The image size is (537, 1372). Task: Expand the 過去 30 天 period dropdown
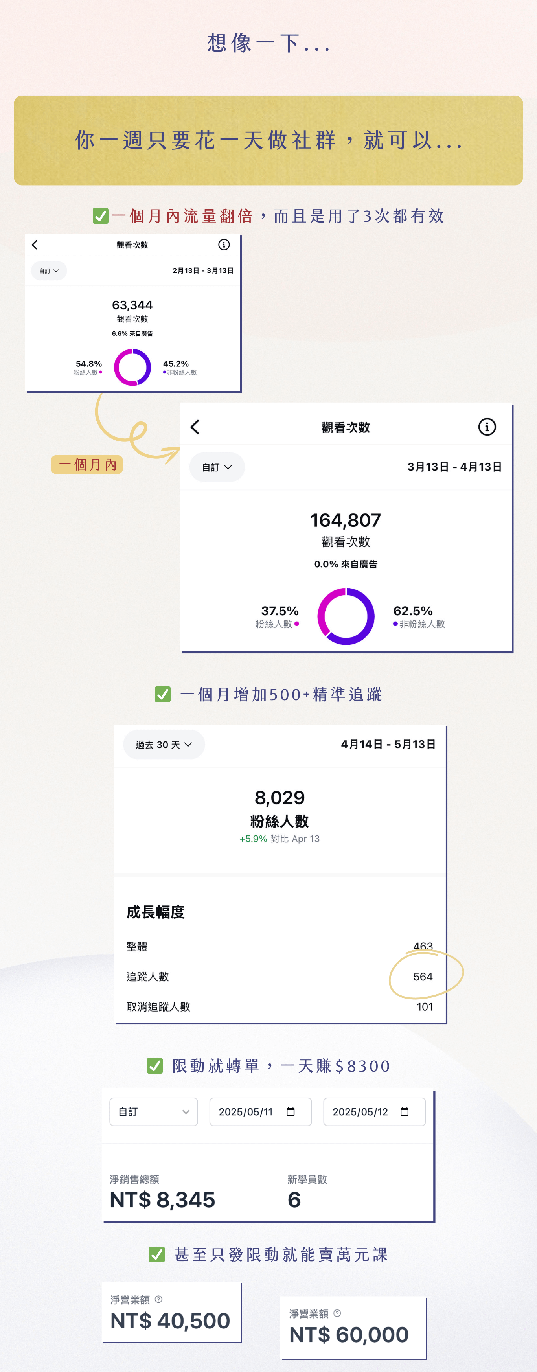pos(164,745)
